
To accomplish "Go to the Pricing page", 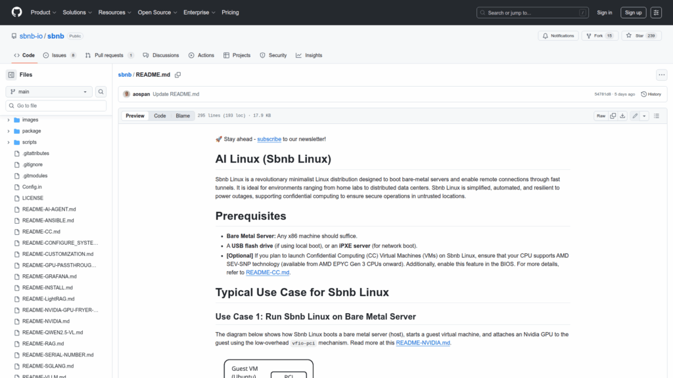I will tap(230, 12).
